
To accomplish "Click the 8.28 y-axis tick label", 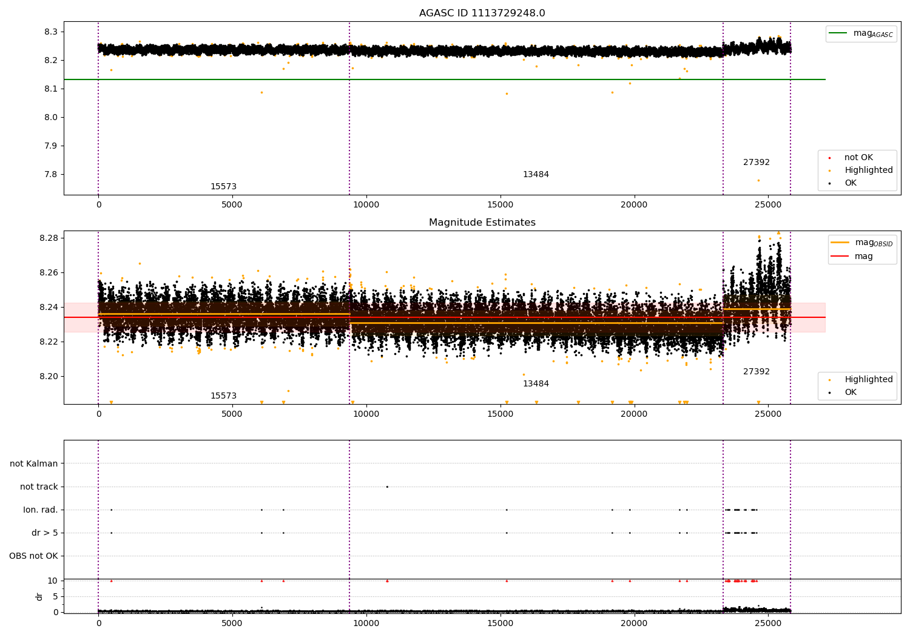I will tap(49, 238).
